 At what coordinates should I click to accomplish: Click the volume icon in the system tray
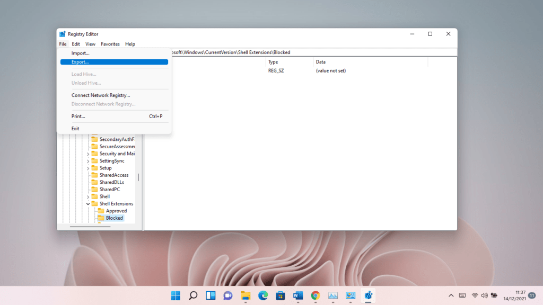click(484, 295)
